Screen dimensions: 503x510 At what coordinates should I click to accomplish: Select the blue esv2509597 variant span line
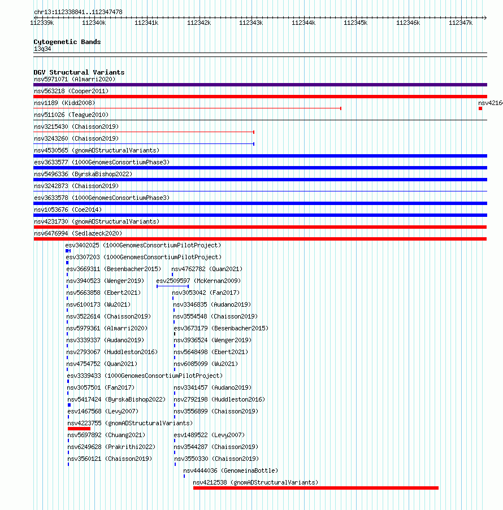click(x=172, y=286)
